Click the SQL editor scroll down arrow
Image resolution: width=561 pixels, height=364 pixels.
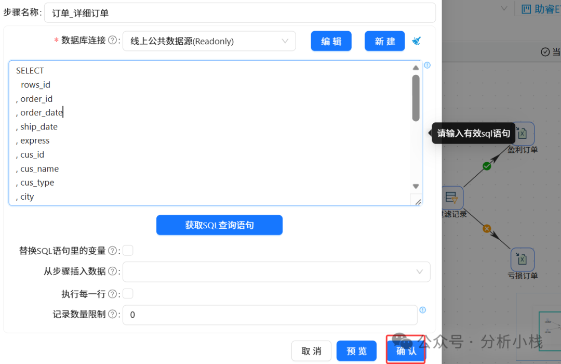[416, 186]
